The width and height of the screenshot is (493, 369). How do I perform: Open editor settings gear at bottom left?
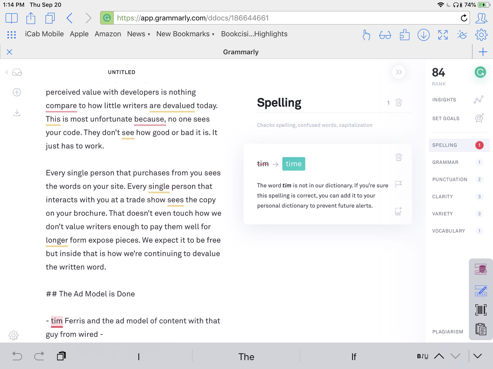point(13,335)
